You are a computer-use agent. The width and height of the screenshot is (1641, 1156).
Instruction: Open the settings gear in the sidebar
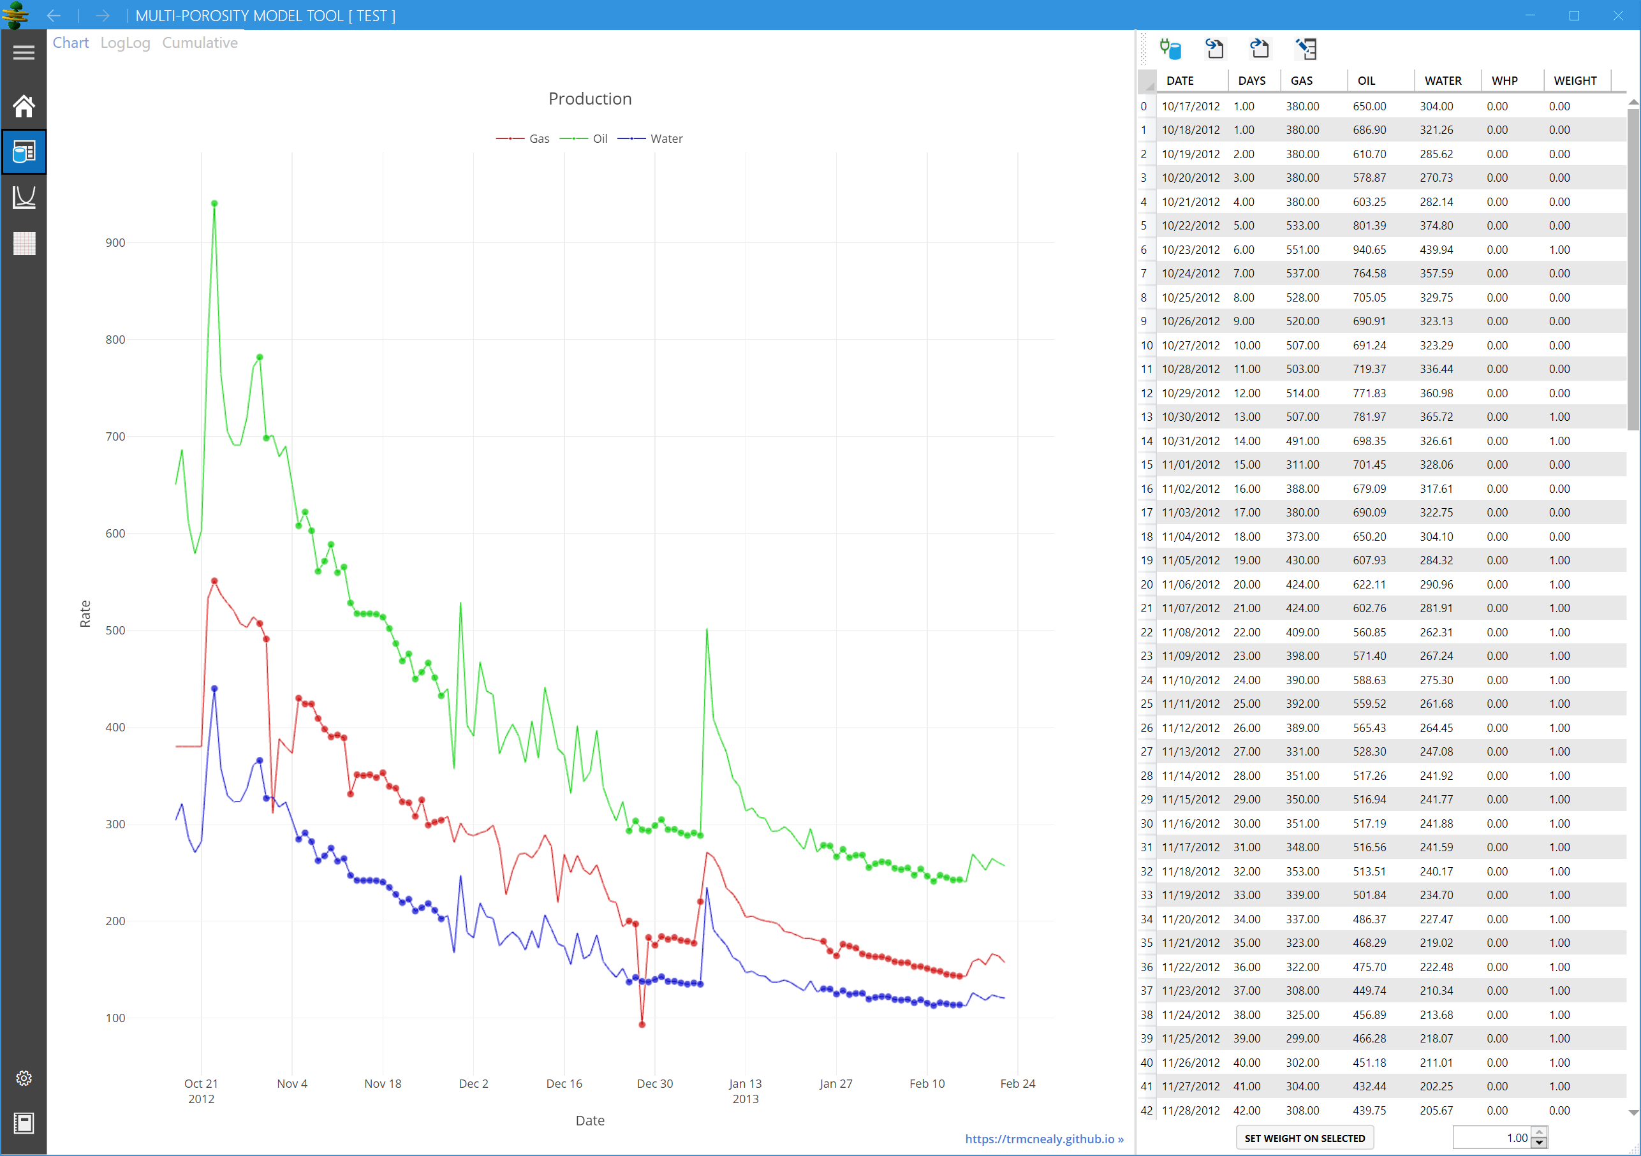point(24,1078)
